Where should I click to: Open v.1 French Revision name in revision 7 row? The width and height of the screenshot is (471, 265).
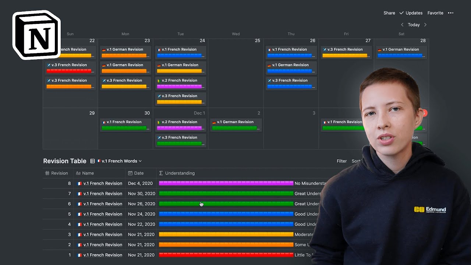coord(103,194)
